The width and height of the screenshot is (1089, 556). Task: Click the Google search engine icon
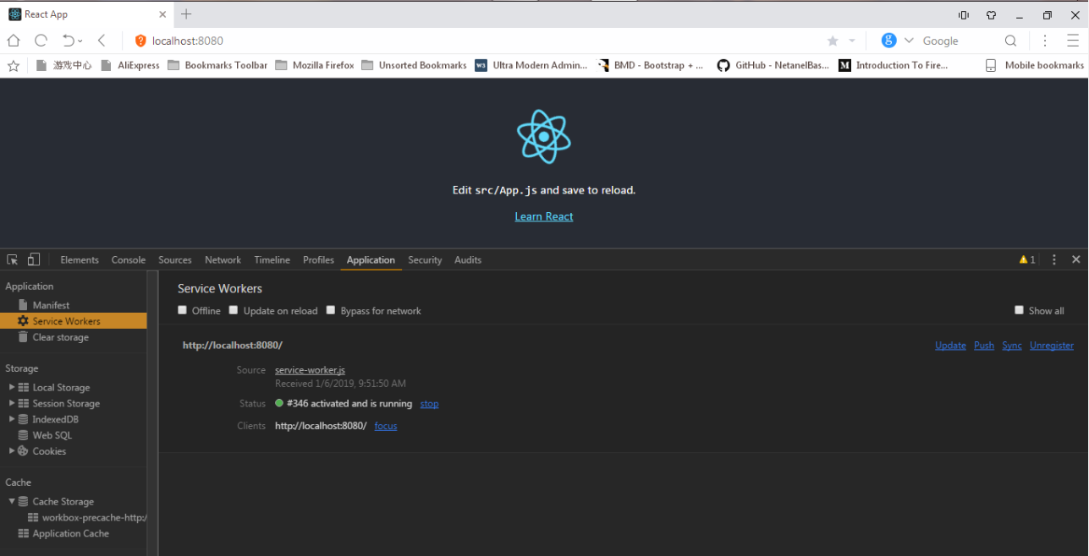pos(888,41)
